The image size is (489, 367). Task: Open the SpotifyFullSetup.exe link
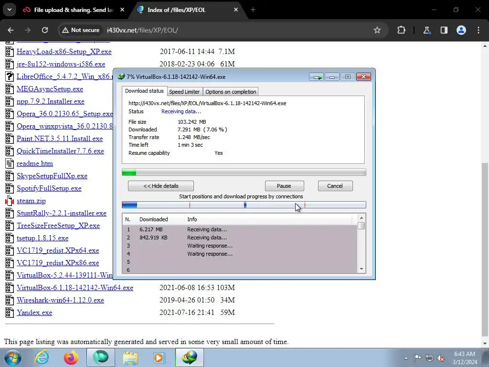tap(49, 188)
